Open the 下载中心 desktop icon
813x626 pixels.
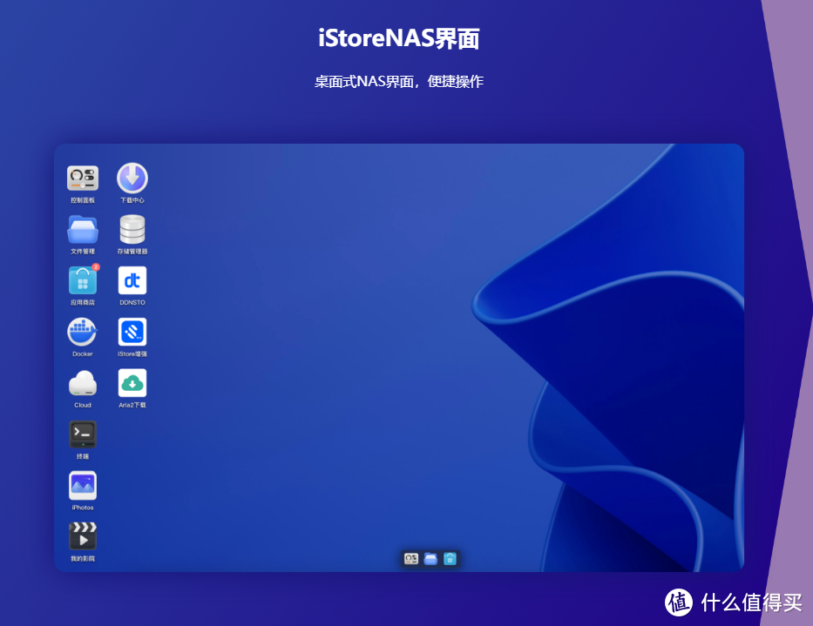(x=132, y=178)
